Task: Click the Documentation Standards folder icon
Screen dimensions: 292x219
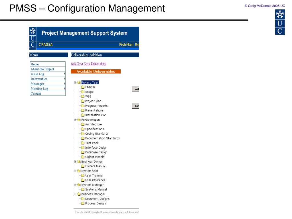Action: point(83,138)
